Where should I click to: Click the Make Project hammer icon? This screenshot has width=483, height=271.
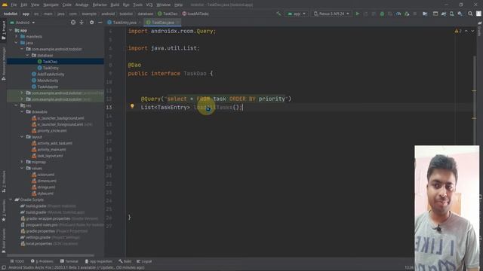click(278, 14)
